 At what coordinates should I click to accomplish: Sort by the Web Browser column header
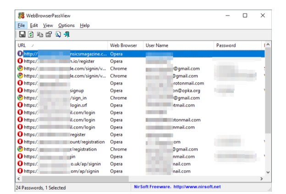[x=125, y=45]
